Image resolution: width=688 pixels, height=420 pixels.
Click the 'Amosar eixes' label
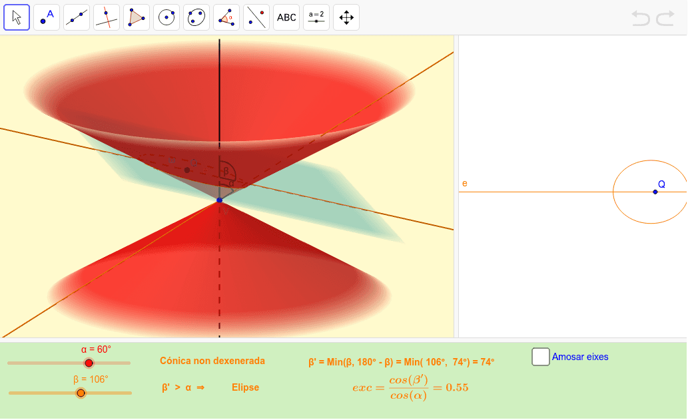pyautogui.click(x=580, y=357)
